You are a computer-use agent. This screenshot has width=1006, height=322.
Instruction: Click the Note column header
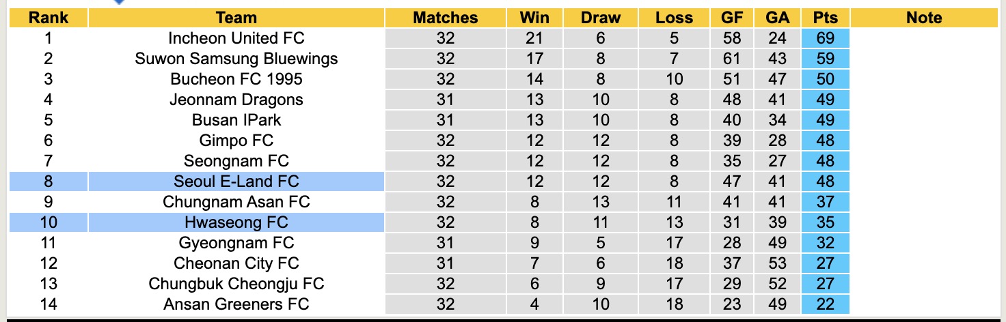(924, 18)
